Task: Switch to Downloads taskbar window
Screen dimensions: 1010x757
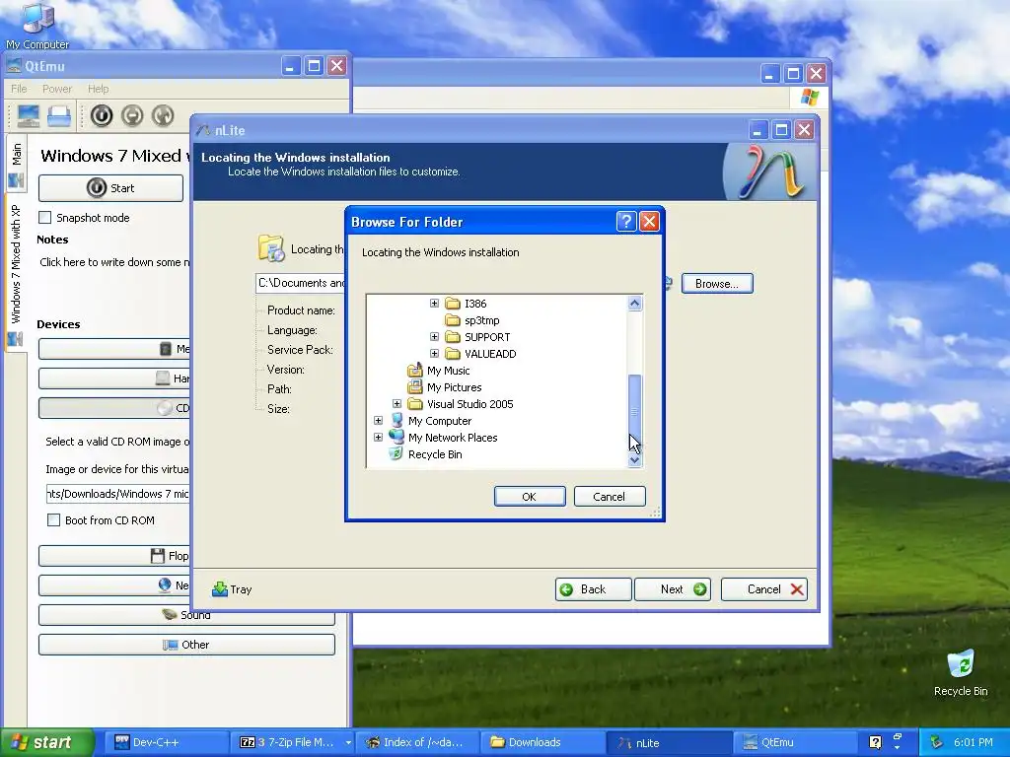Action: tap(542, 742)
